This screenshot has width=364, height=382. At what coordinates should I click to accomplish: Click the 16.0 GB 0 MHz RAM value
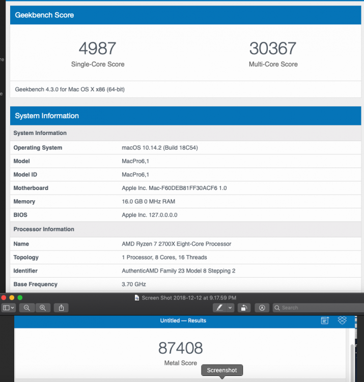pos(148,202)
